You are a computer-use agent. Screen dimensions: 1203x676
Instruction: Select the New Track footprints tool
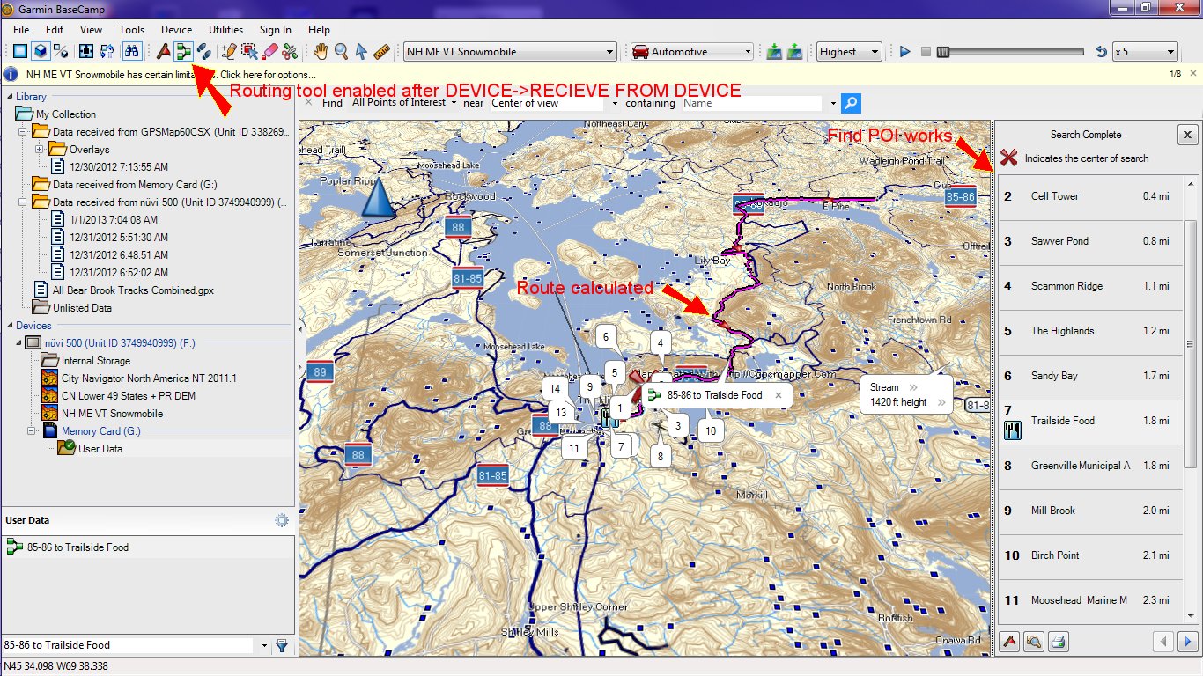coord(203,51)
